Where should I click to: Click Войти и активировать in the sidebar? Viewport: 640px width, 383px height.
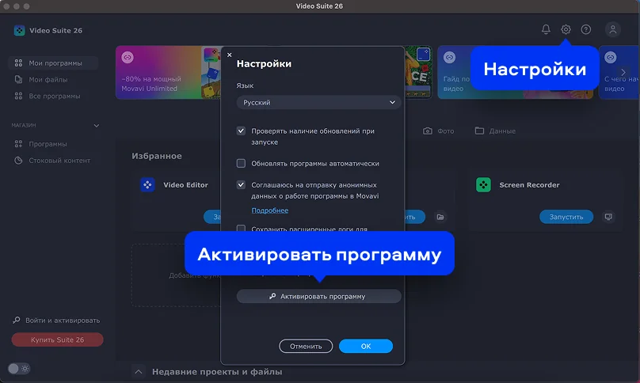pos(56,320)
